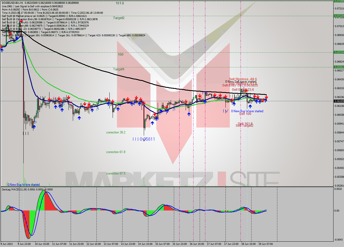
Task: Click the 0.07013 price axis value
Action: click(x=339, y=26)
